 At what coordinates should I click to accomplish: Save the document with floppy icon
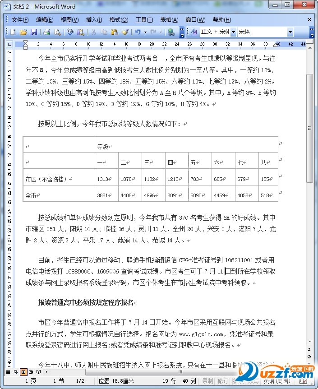tap(34, 32)
